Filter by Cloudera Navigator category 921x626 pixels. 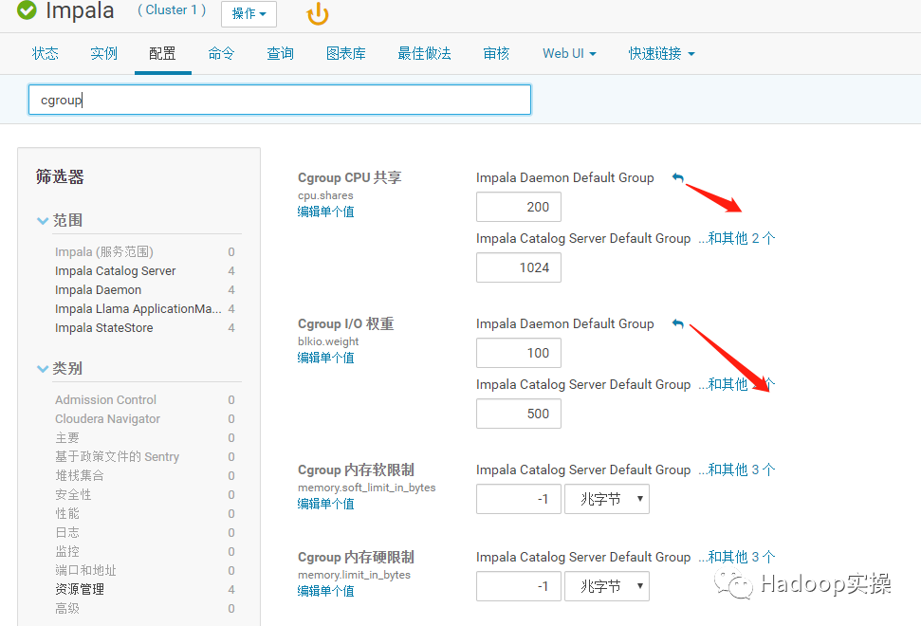pos(107,418)
